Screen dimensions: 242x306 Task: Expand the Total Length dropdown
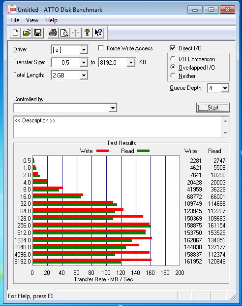[84, 76]
